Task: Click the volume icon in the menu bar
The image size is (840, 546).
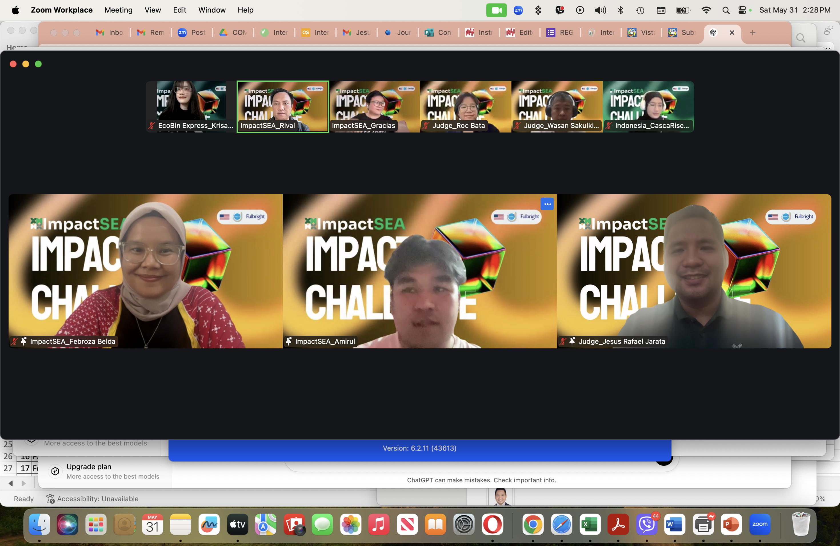Action: point(600,10)
